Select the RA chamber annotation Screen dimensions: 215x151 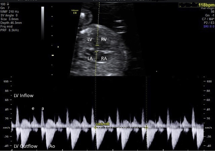tap(104, 58)
